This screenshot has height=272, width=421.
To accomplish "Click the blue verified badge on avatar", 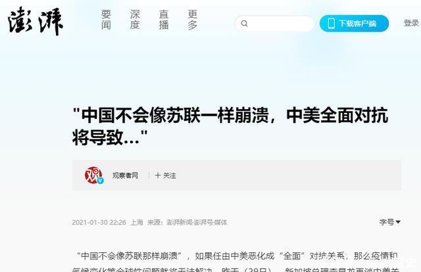I will coord(101,181).
